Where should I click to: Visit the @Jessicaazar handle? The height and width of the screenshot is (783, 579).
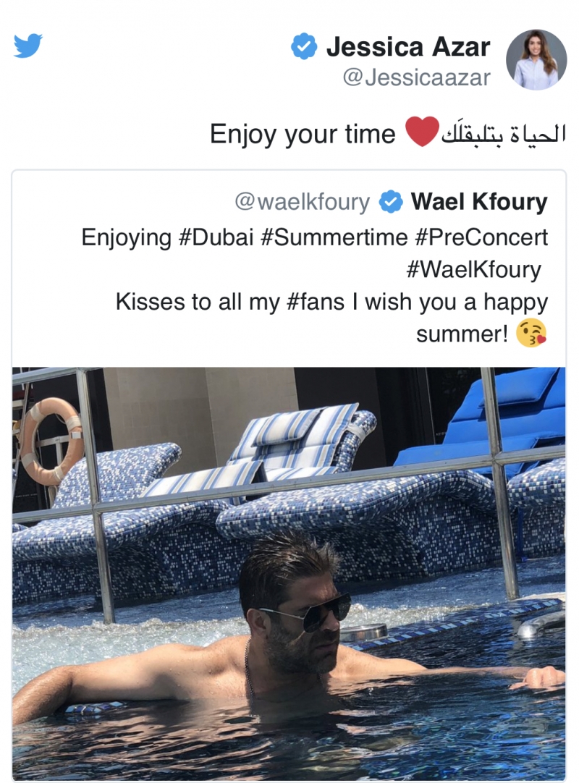coord(416,78)
